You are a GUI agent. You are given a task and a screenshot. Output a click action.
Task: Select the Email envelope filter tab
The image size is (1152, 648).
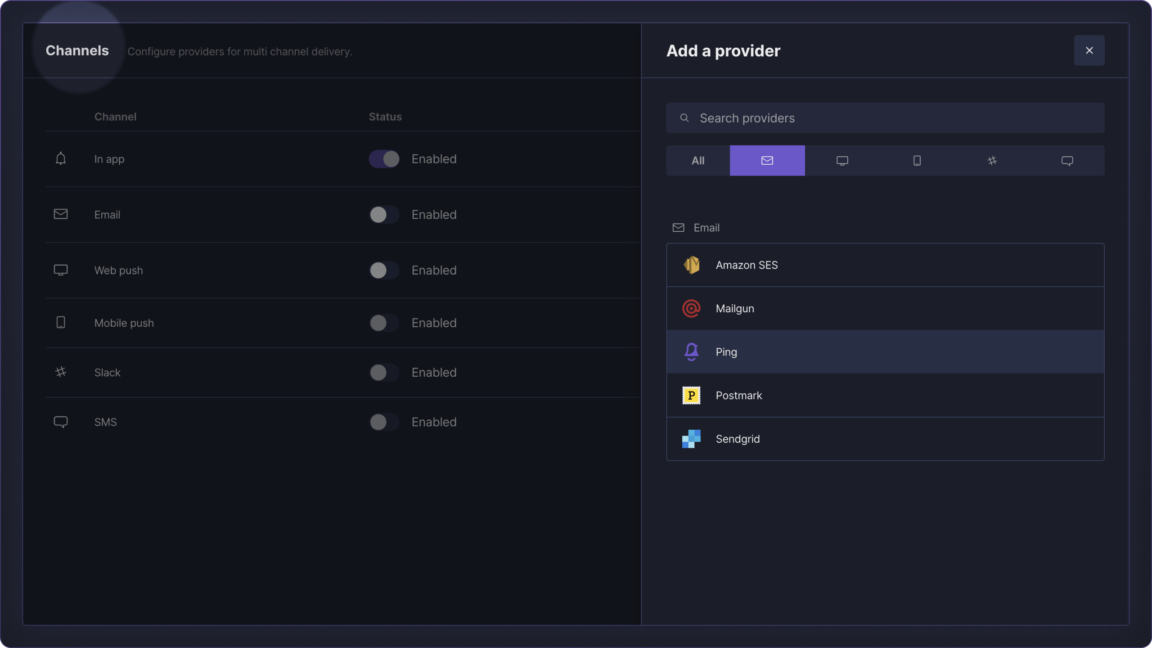(x=767, y=161)
